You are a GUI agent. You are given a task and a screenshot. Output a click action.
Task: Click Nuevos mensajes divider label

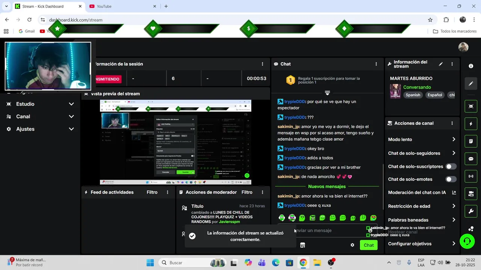[327, 186]
